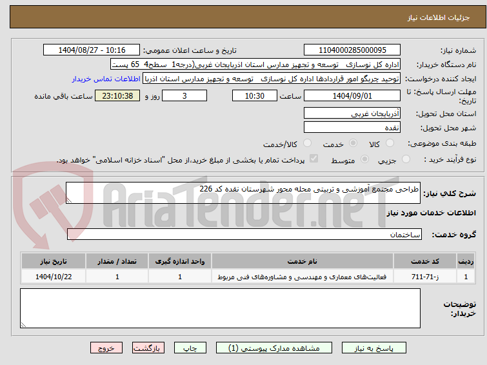Click the remaining days field showing 3
This screenshot has width=487, height=365.
184,95
